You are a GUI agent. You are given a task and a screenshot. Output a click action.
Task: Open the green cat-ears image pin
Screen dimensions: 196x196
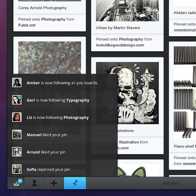138,170
